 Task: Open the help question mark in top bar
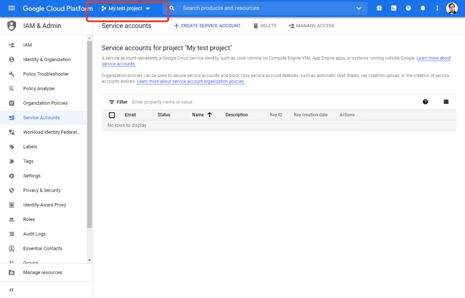pos(408,8)
